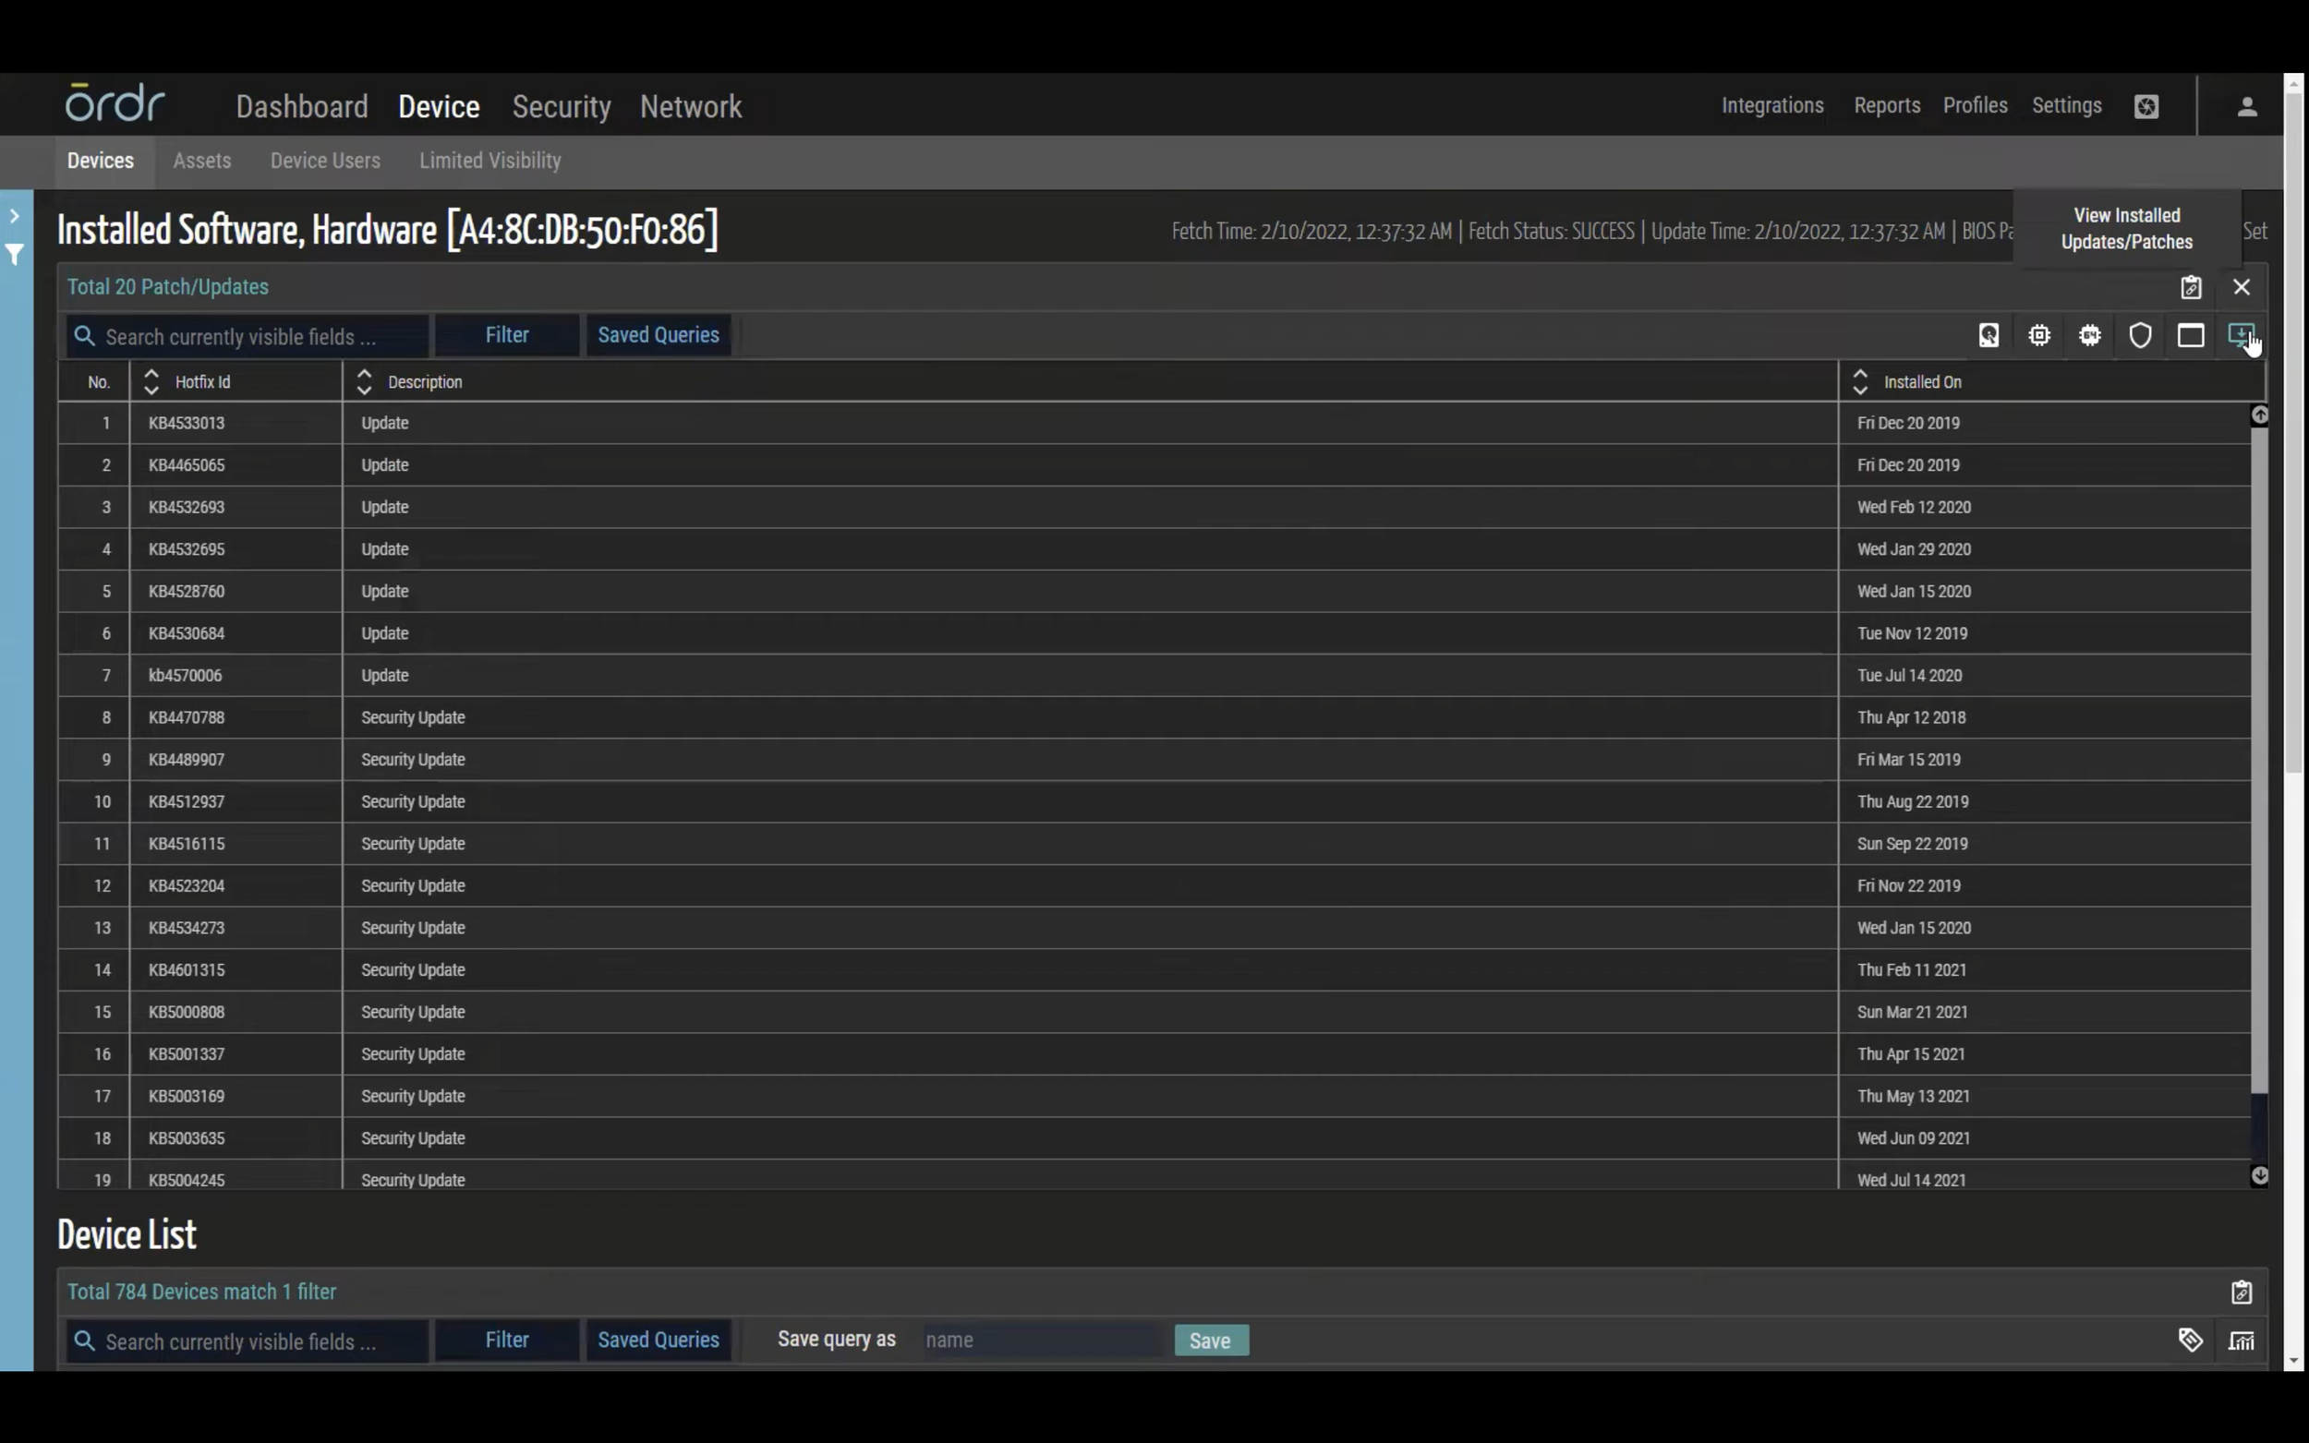Open the Security top menu
The image size is (2309, 1443).
[562, 106]
